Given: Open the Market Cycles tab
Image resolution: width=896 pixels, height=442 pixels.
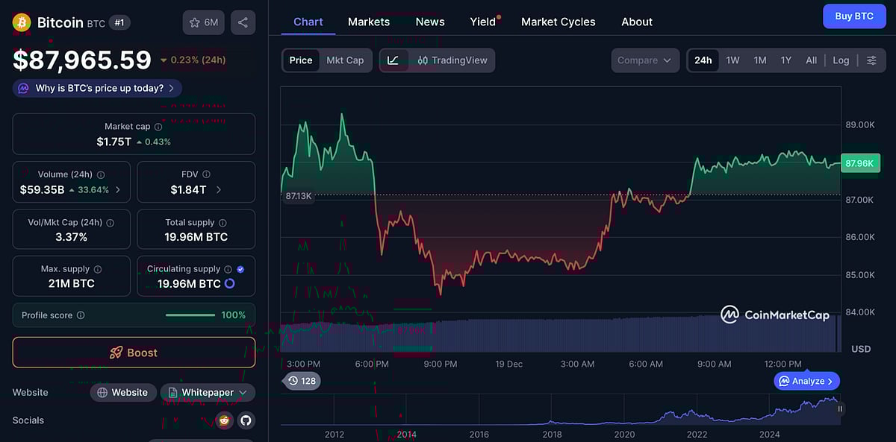Looking at the screenshot, I should pos(558,22).
